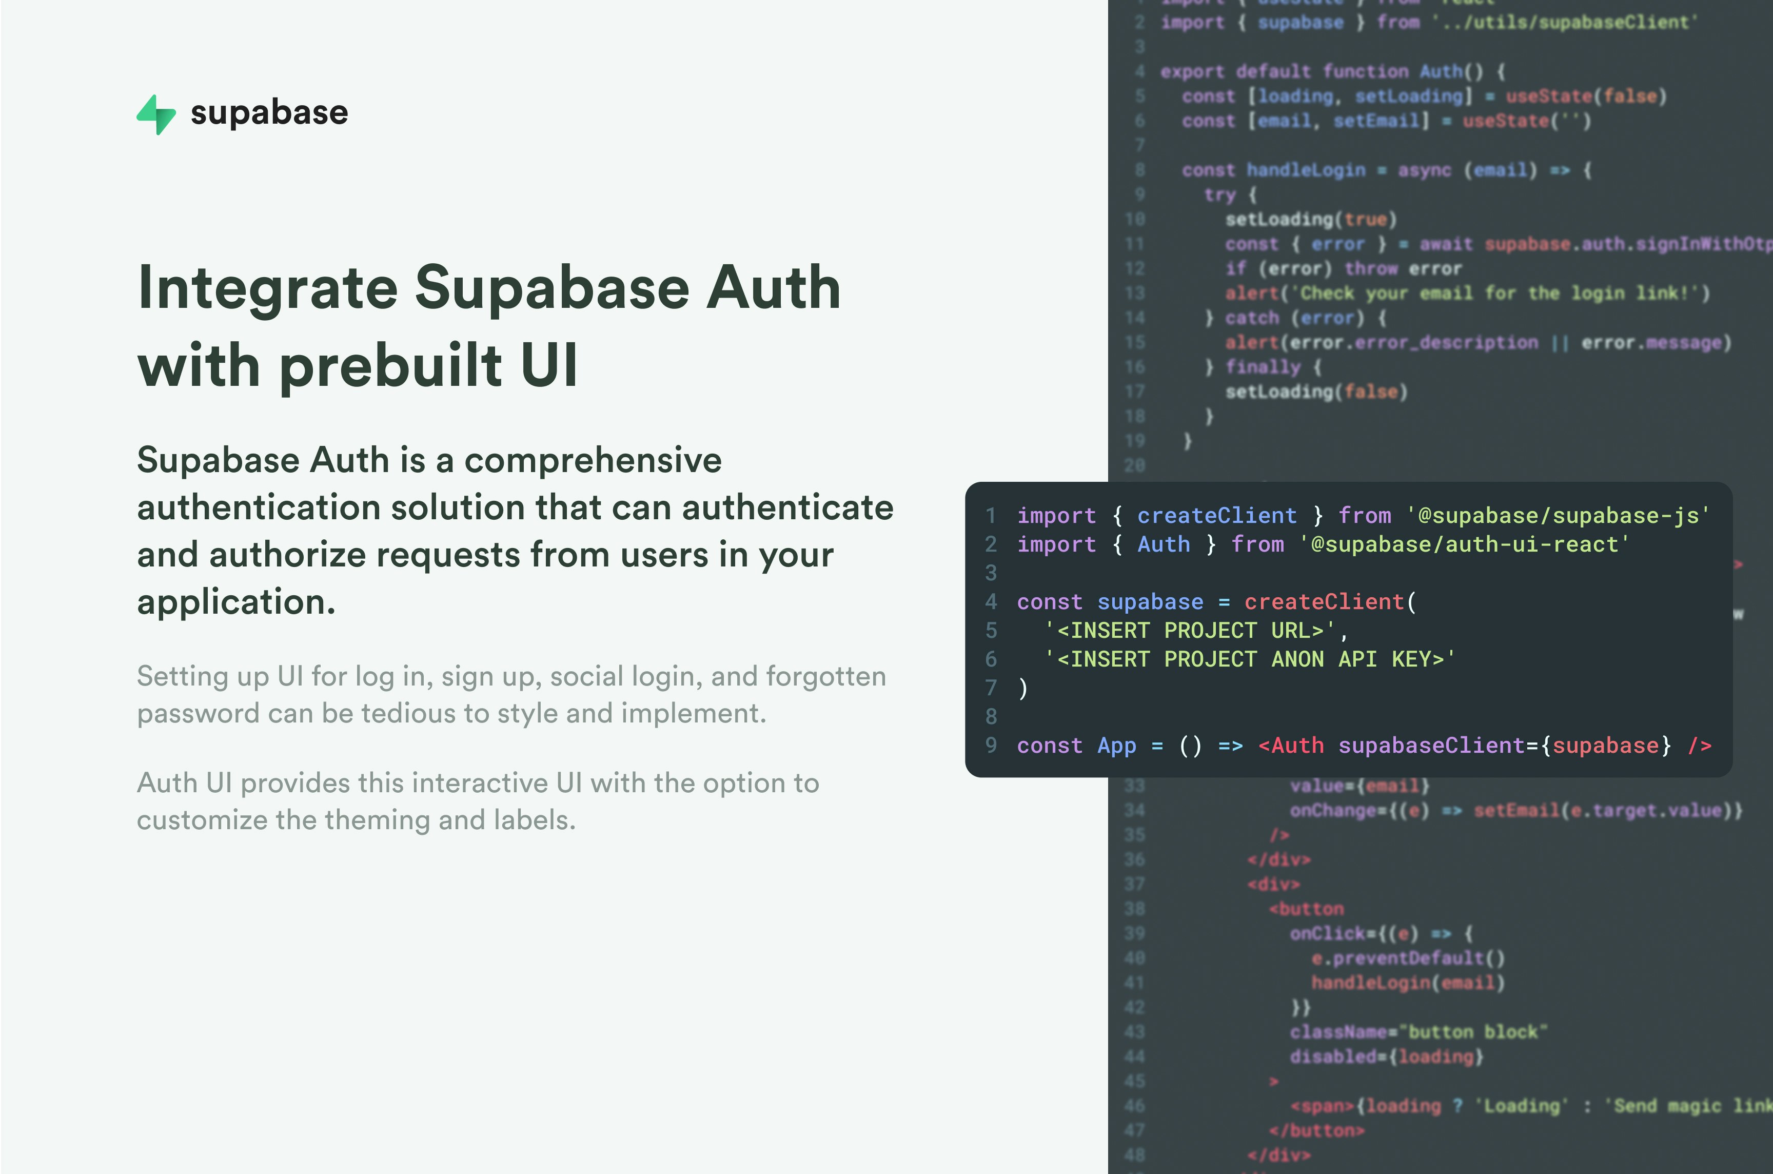
Task: Click the code line 'const supabase = createClient('
Action: point(1216,602)
